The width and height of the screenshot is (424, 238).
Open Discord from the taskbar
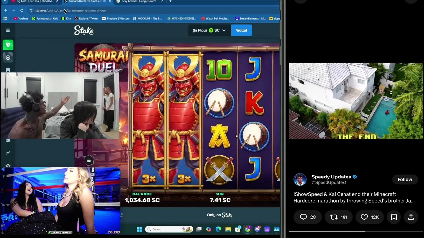point(257,229)
